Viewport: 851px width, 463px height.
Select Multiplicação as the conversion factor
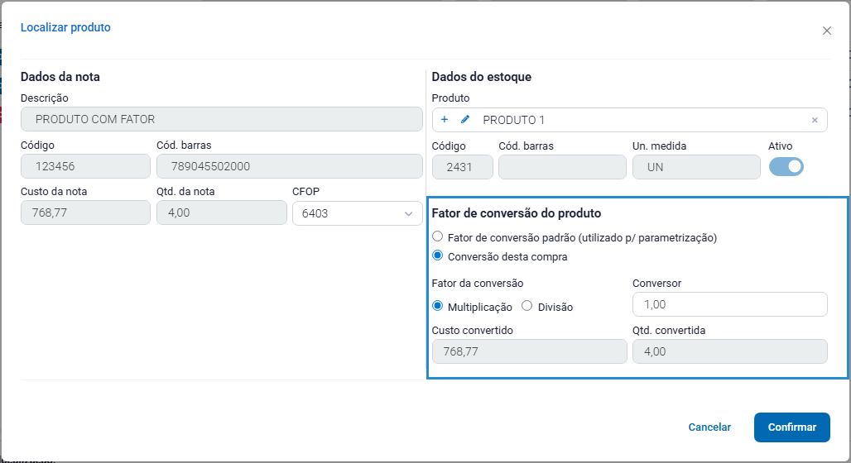click(438, 306)
